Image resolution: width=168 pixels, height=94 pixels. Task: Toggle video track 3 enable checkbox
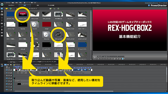tap(9, 84)
